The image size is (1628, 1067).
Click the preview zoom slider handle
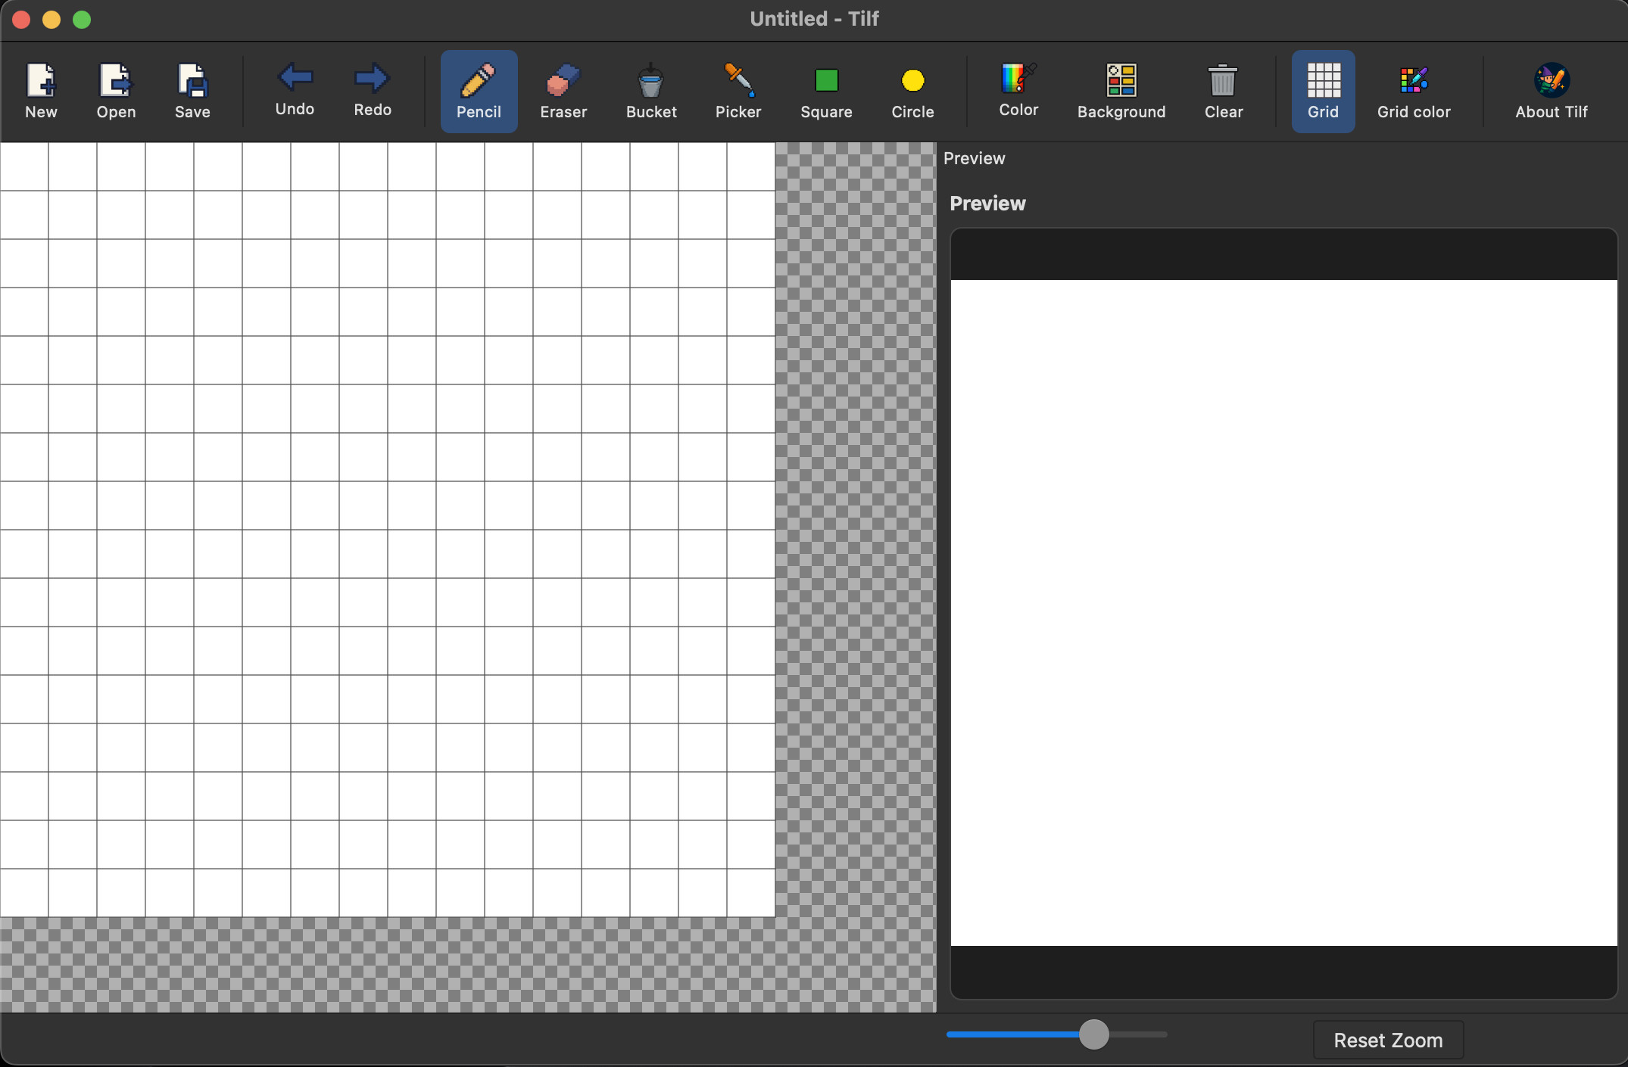[1093, 1034]
